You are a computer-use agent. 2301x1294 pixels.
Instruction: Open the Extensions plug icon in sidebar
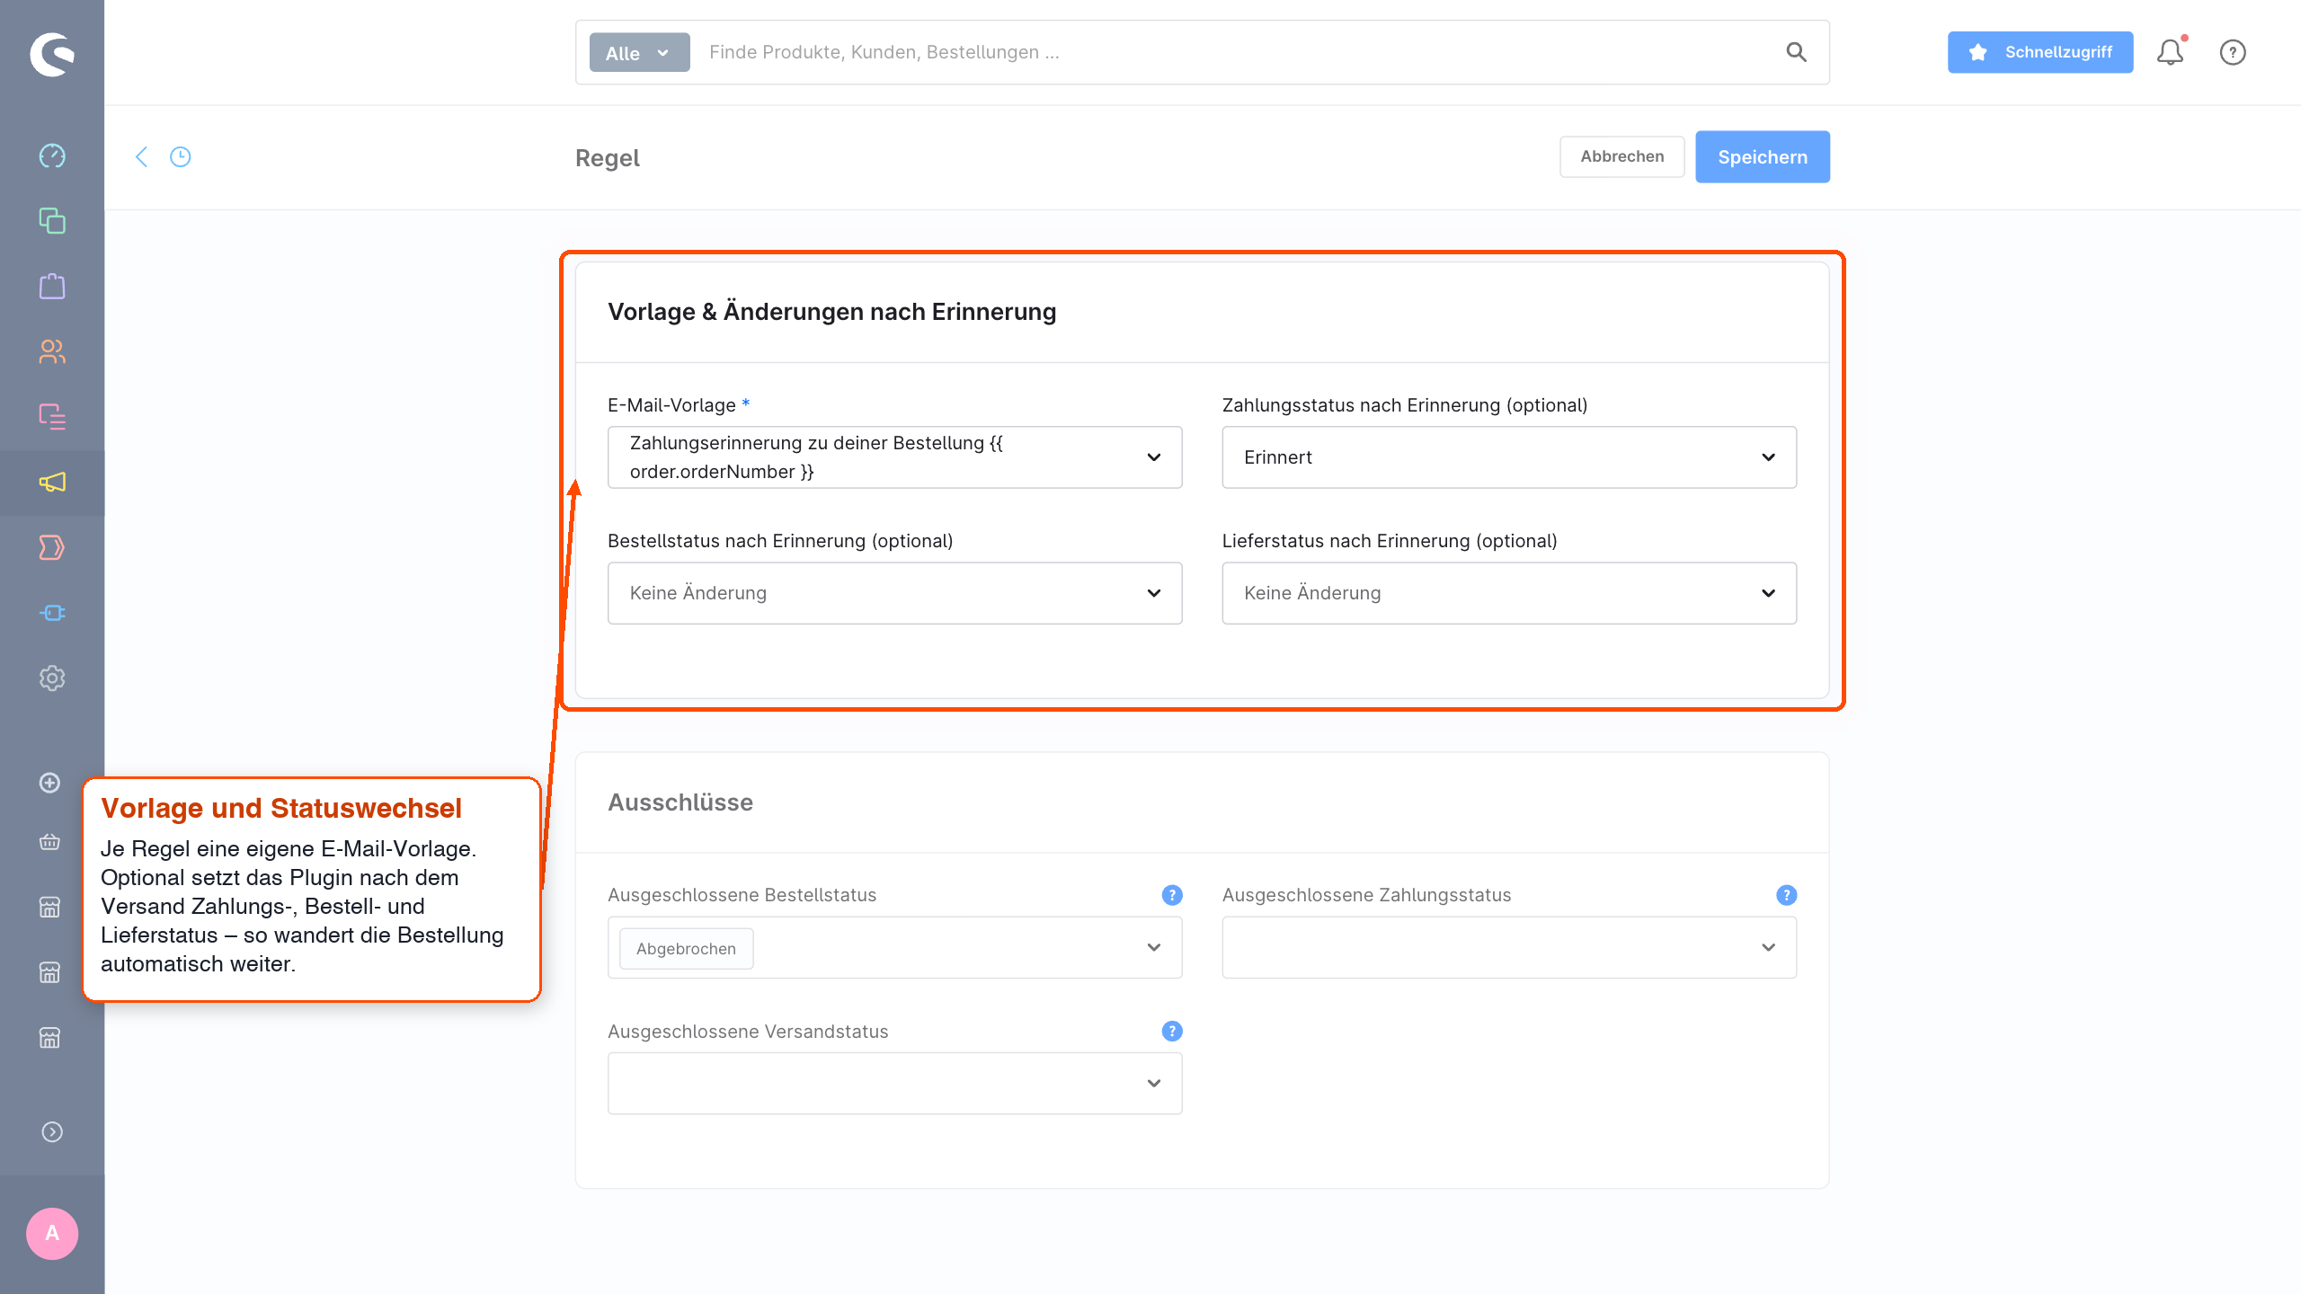[52, 613]
